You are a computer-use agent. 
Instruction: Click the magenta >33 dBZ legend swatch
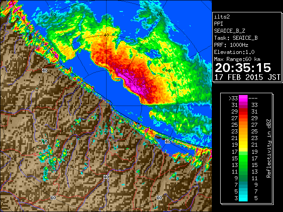(243, 98)
